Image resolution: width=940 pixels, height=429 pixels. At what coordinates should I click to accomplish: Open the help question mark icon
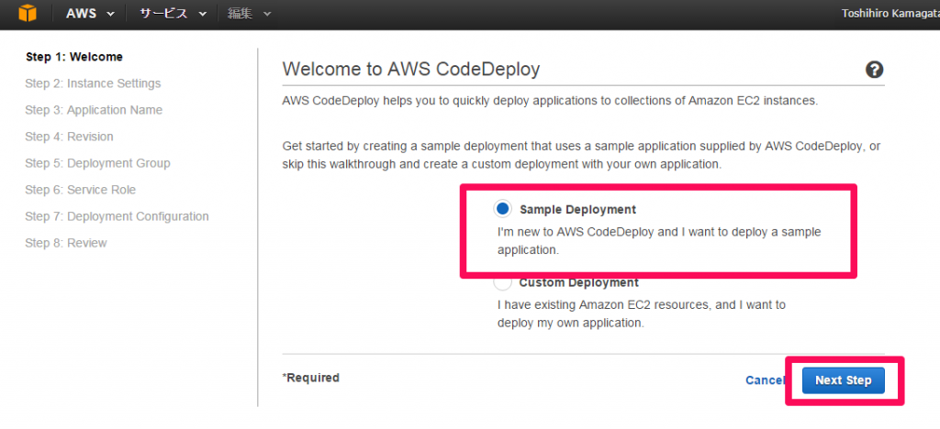tap(874, 70)
